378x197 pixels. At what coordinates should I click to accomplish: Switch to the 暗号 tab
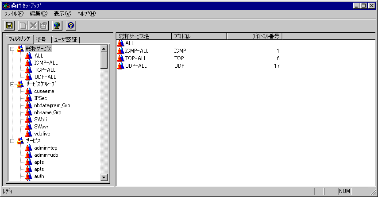click(42, 40)
